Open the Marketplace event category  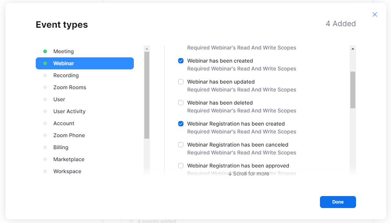tap(69, 159)
